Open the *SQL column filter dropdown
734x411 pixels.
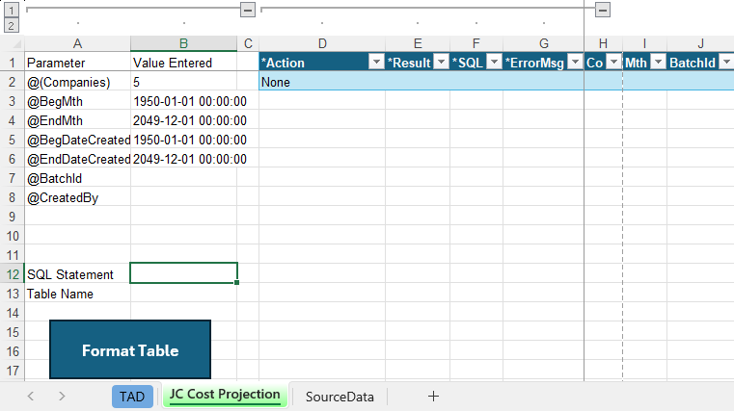(495, 62)
